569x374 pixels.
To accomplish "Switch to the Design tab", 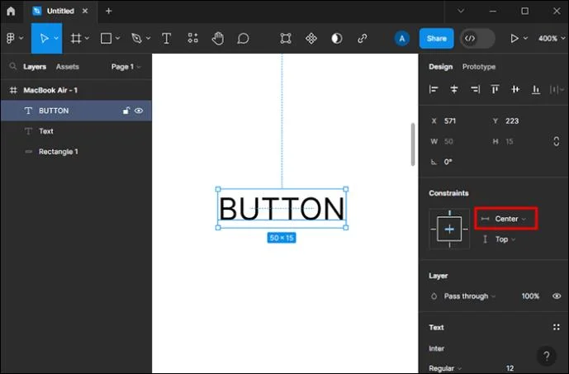I will (440, 67).
